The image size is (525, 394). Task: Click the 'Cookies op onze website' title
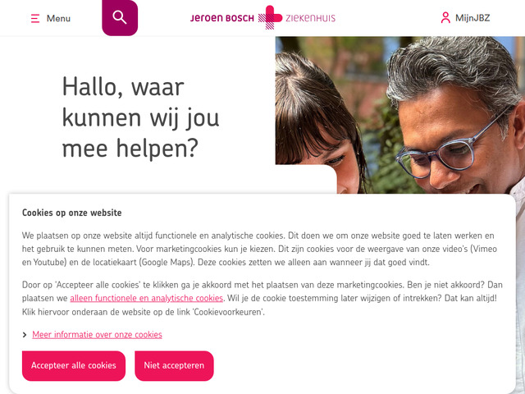(71, 213)
